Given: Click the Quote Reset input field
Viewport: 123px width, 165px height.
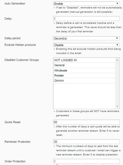Looking at the screenshot, I should click(x=86, y=122).
